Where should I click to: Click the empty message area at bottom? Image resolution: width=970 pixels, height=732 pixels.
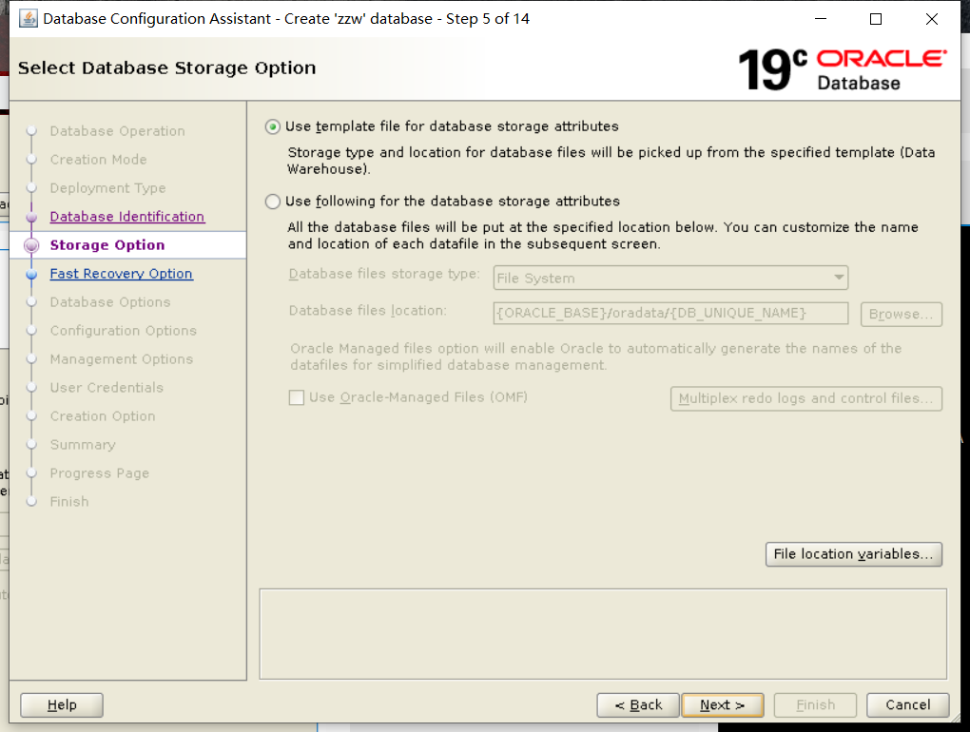point(603,634)
